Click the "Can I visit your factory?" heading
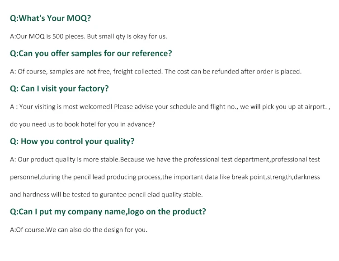The width and height of the screenshot is (339, 261). [x=59, y=89]
